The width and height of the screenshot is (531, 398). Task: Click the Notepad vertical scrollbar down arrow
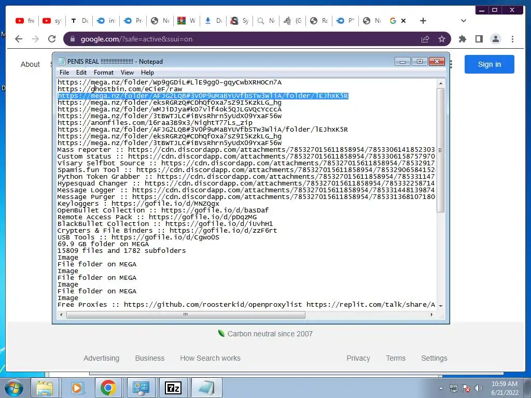pyautogui.click(x=441, y=306)
